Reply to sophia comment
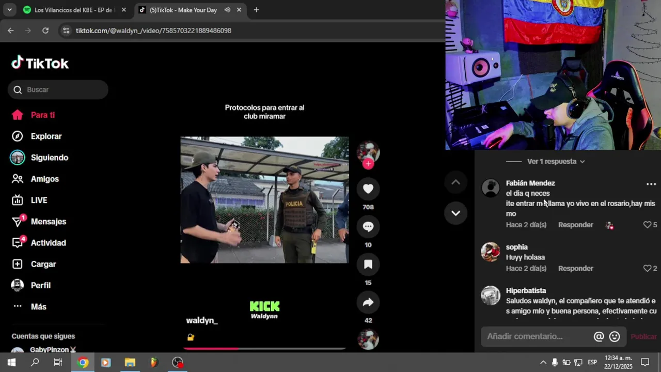The image size is (661, 372). (x=576, y=268)
